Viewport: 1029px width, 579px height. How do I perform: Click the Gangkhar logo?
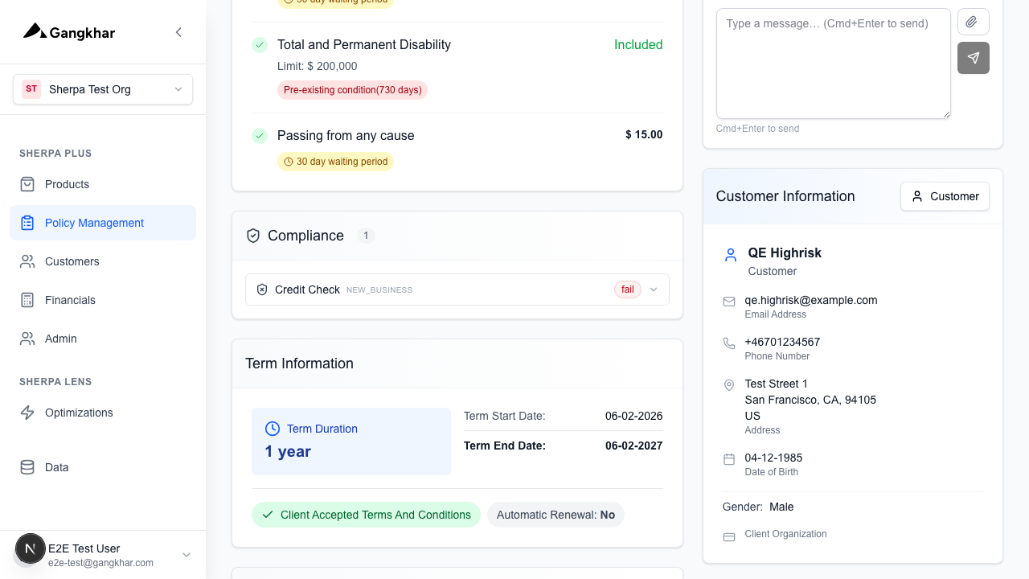[69, 32]
